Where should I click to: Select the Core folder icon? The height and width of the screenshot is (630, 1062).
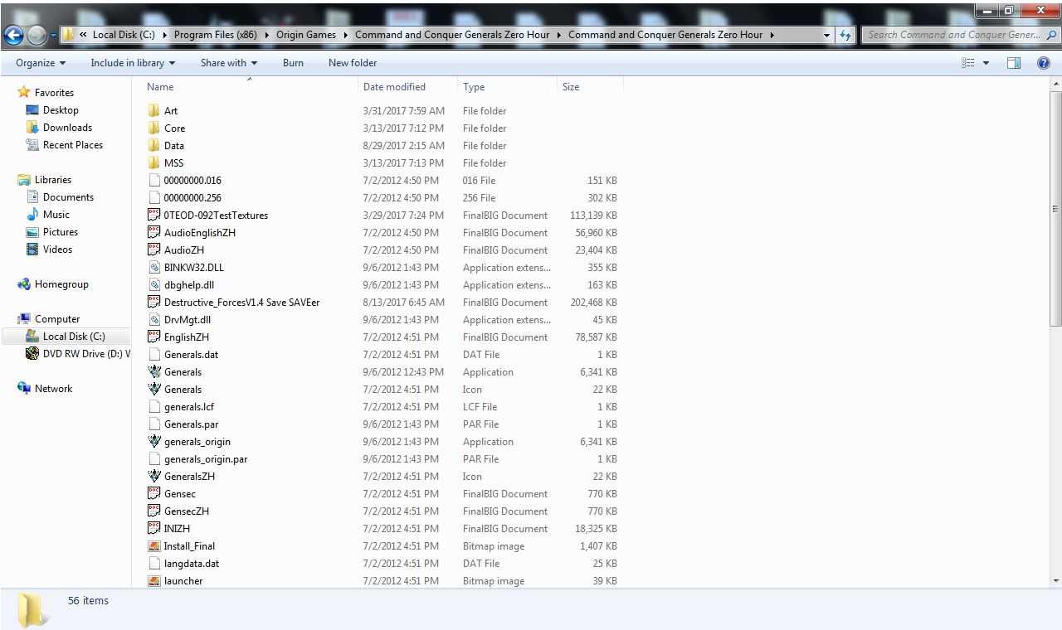pos(153,128)
